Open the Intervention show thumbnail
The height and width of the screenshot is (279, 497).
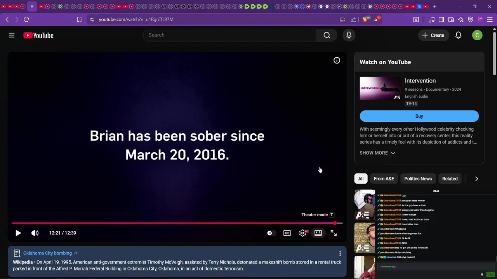point(380,88)
